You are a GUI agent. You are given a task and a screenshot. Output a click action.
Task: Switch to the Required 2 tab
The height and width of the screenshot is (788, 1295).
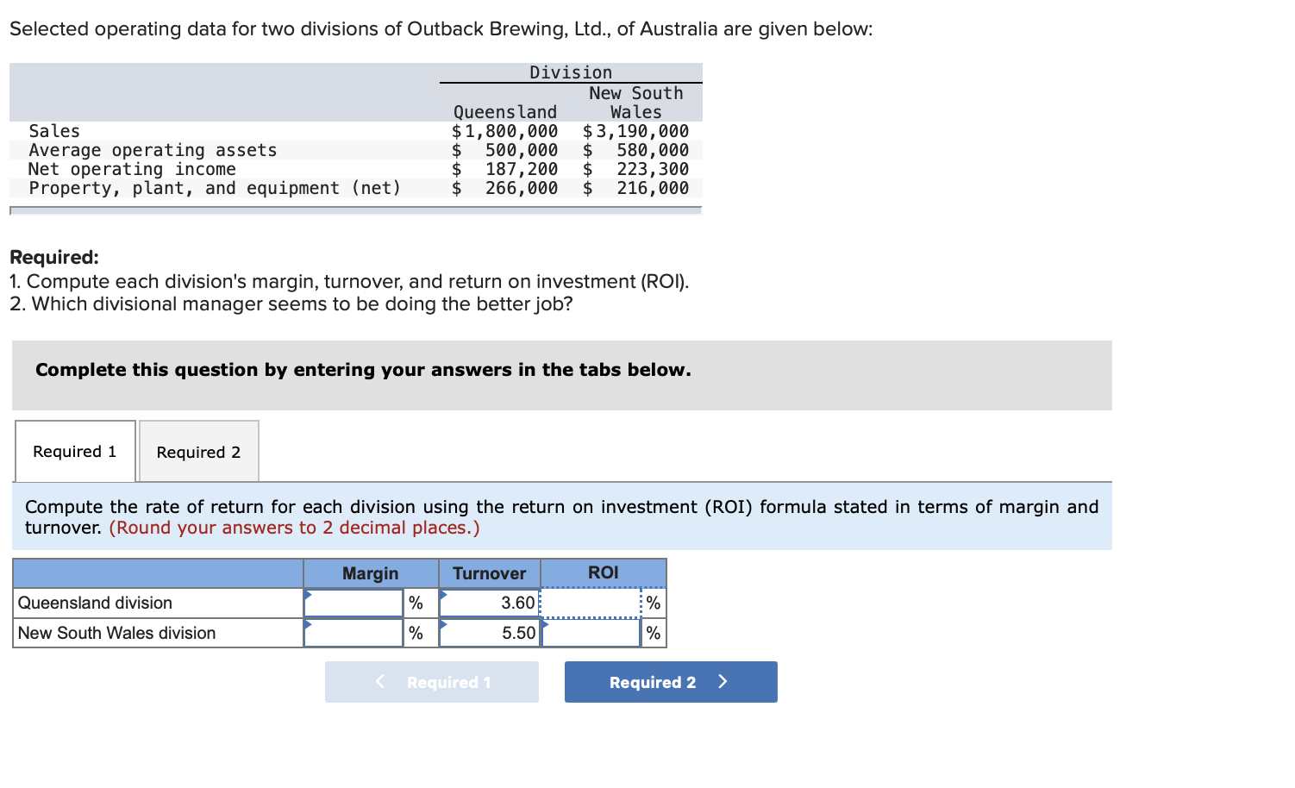(x=198, y=451)
